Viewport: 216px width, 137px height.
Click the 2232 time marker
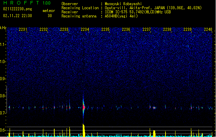[x=44, y=29]
